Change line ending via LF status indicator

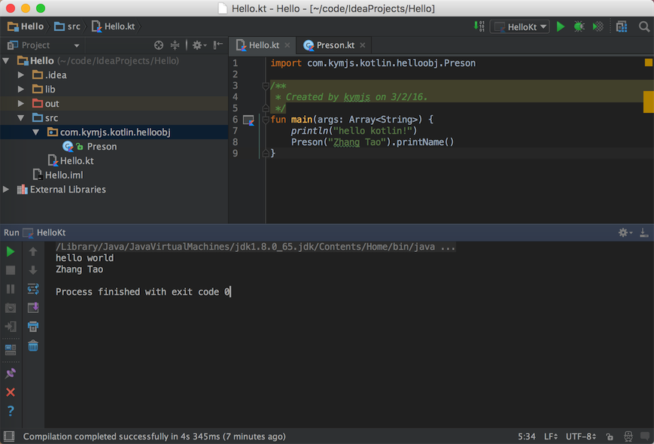552,436
